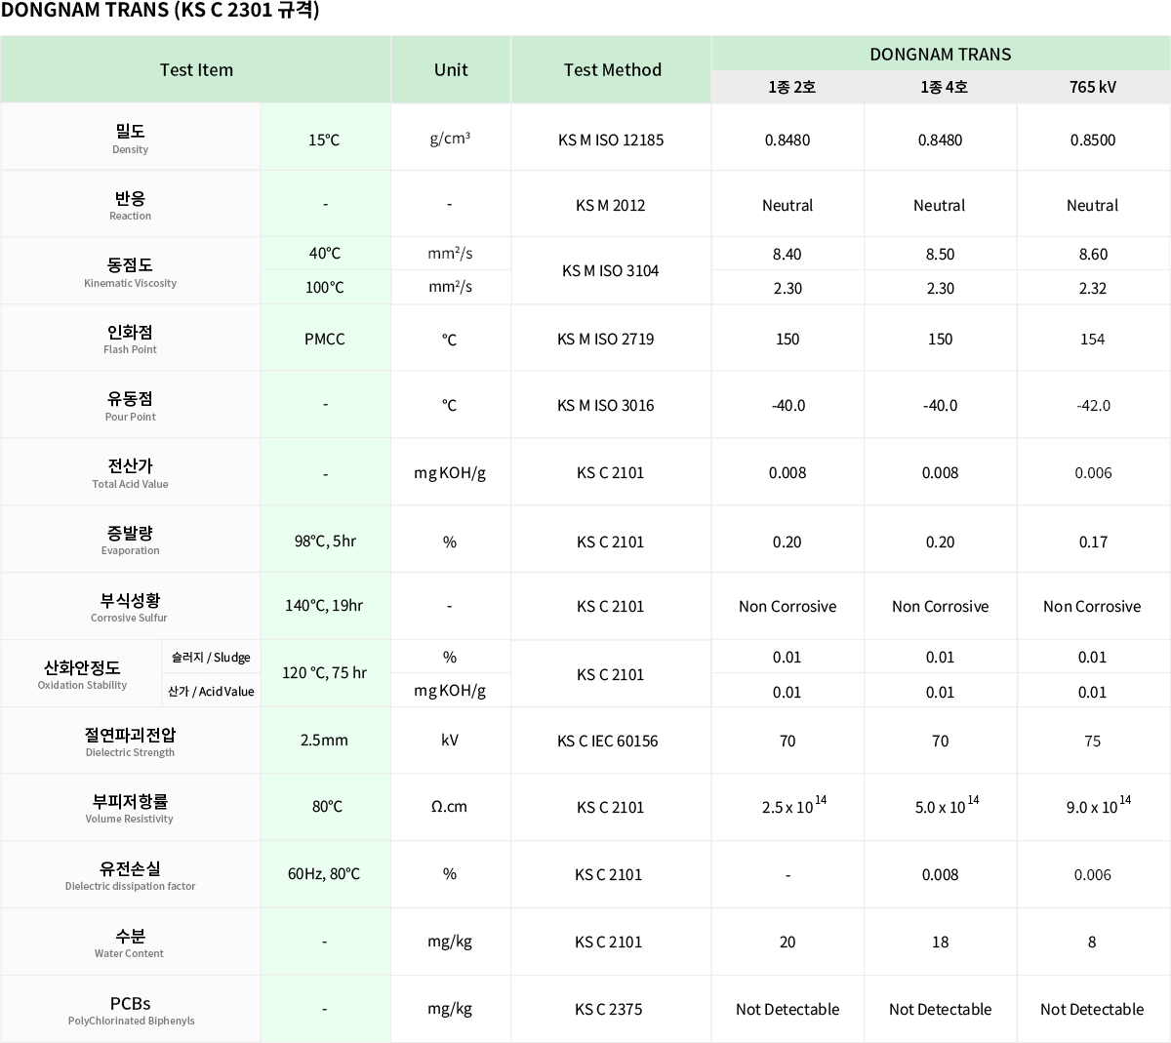The image size is (1171, 1043).
Task: Click the 8.40 viscosity value
Action: (787, 254)
